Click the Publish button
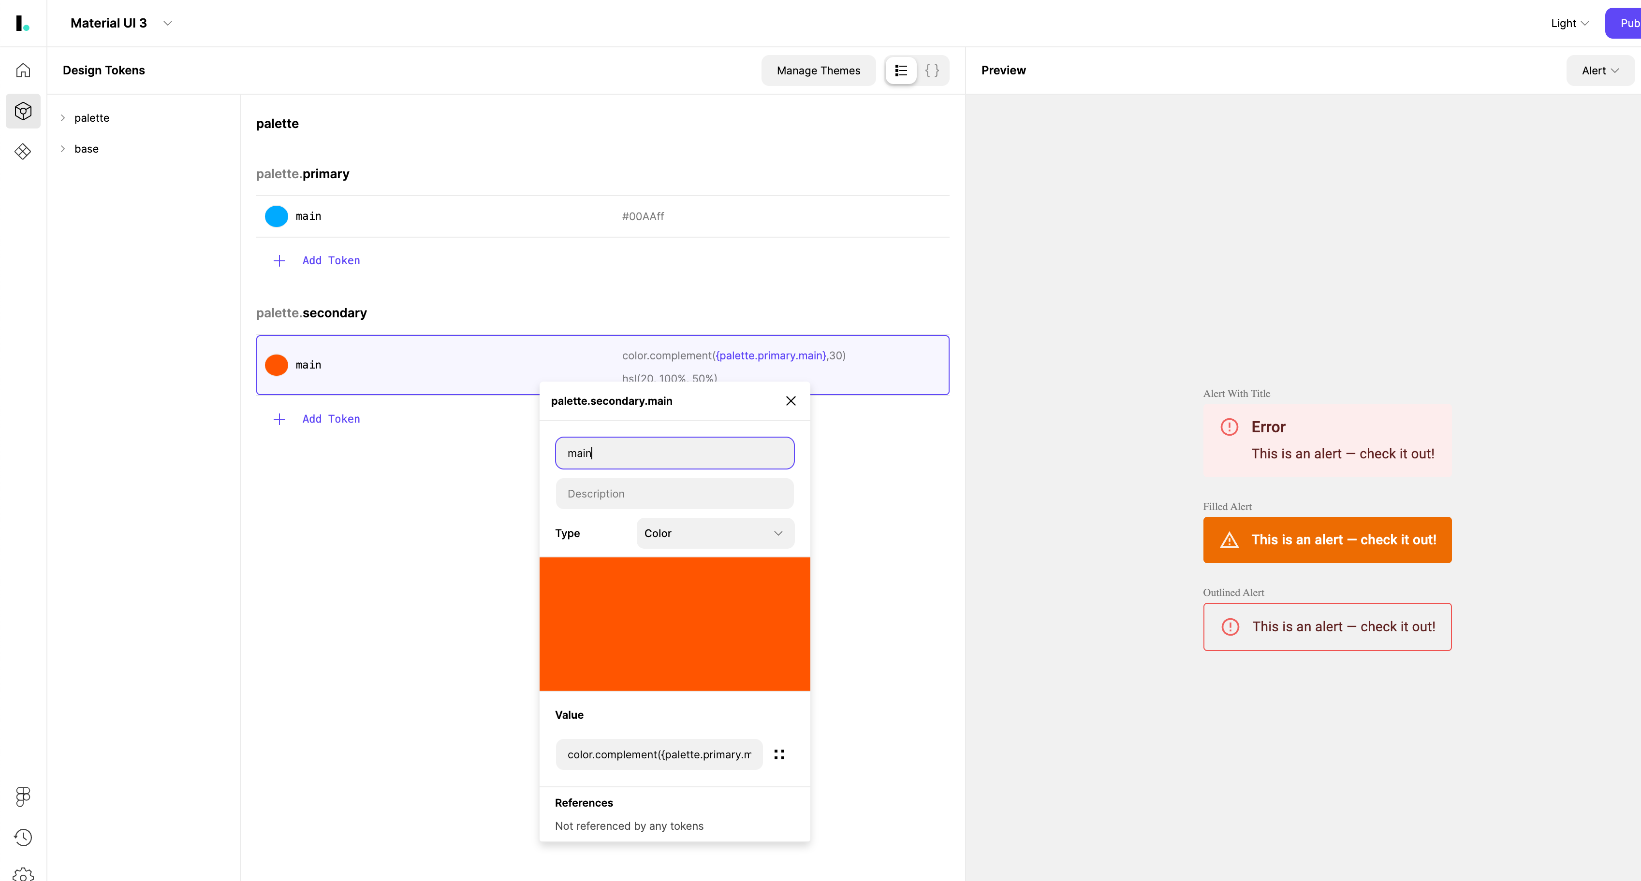The height and width of the screenshot is (881, 1641). [1623, 23]
